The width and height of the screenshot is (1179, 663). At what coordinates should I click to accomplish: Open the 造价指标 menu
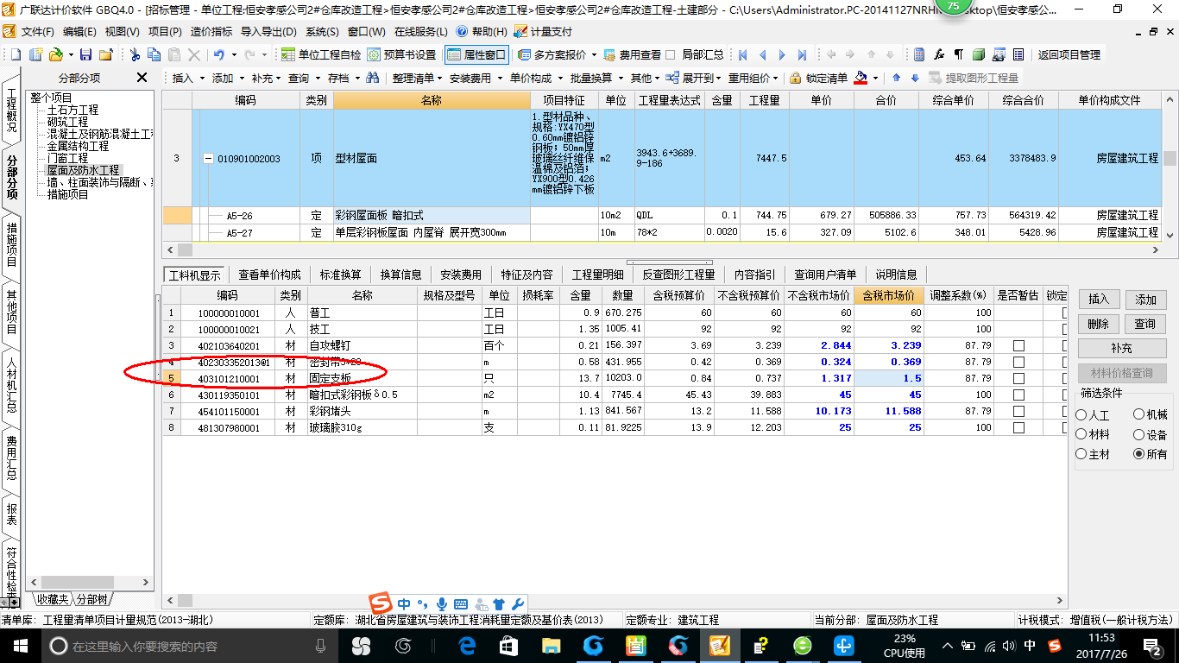(x=211, y=31)
